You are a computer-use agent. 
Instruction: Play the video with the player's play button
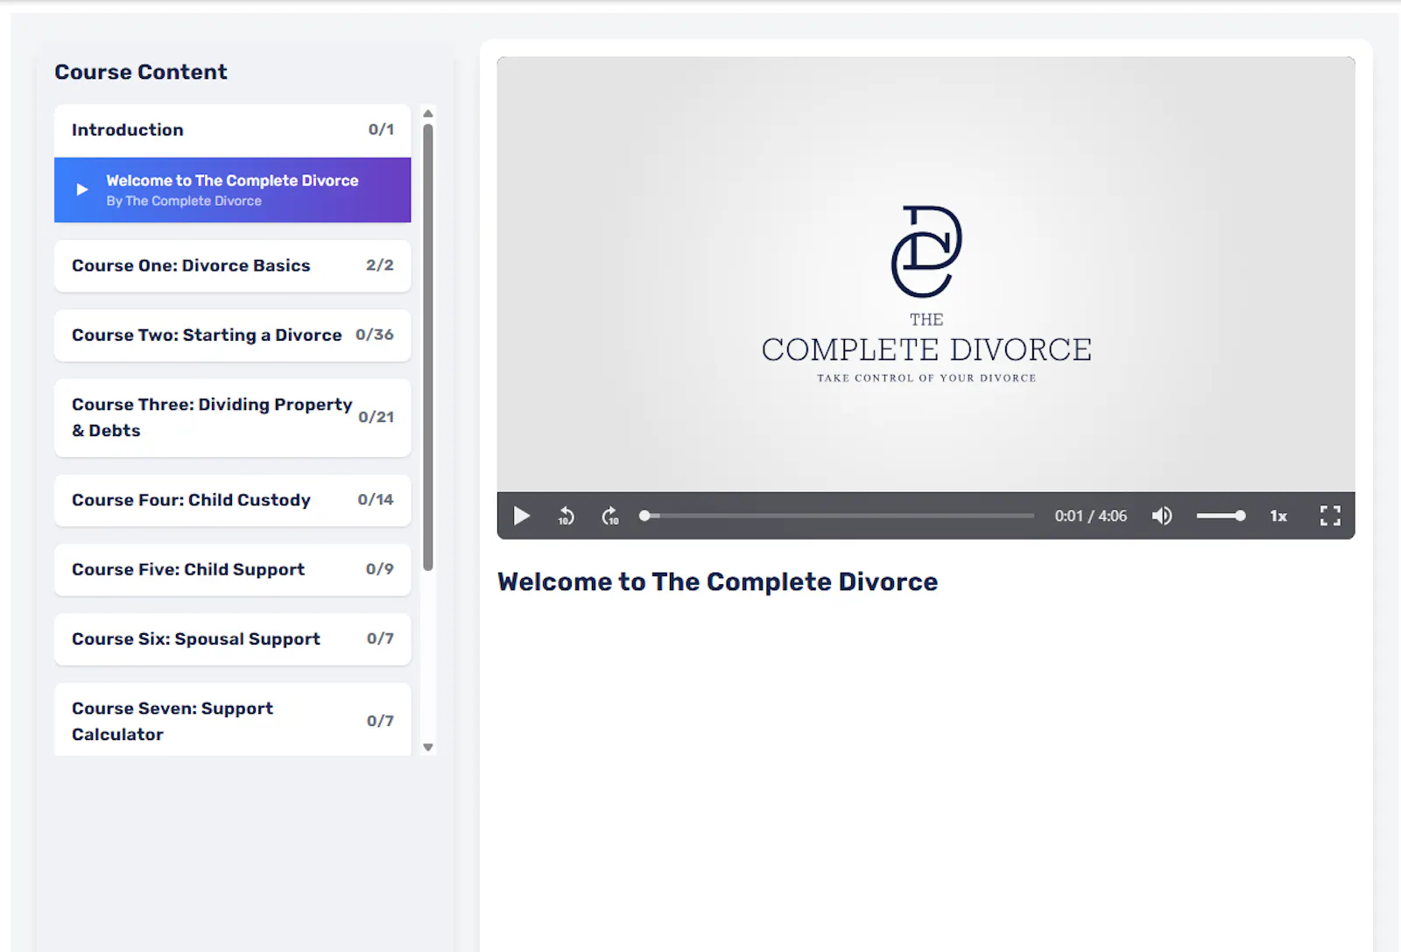coord(522,516)
